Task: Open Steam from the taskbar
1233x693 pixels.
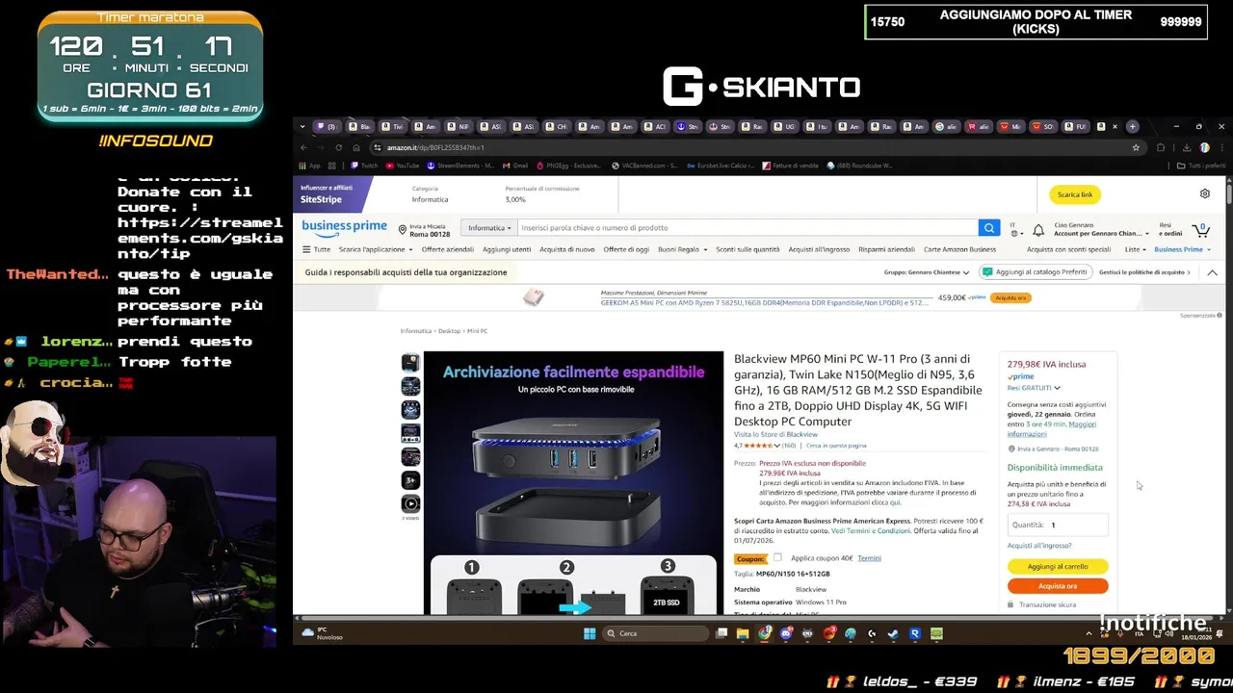Action: [x=893, y=633]
